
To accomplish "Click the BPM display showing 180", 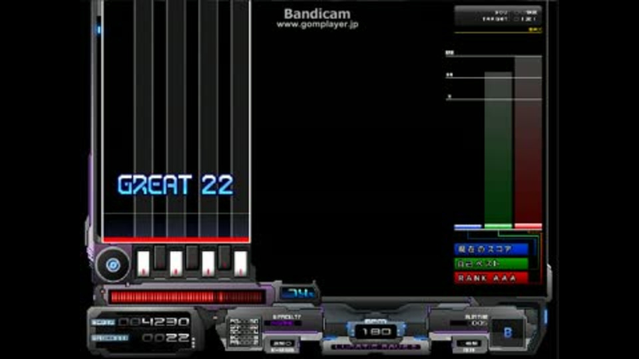I will (375, 332).
